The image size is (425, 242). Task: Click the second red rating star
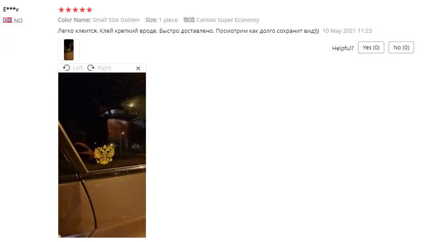(x=68, y=10)
